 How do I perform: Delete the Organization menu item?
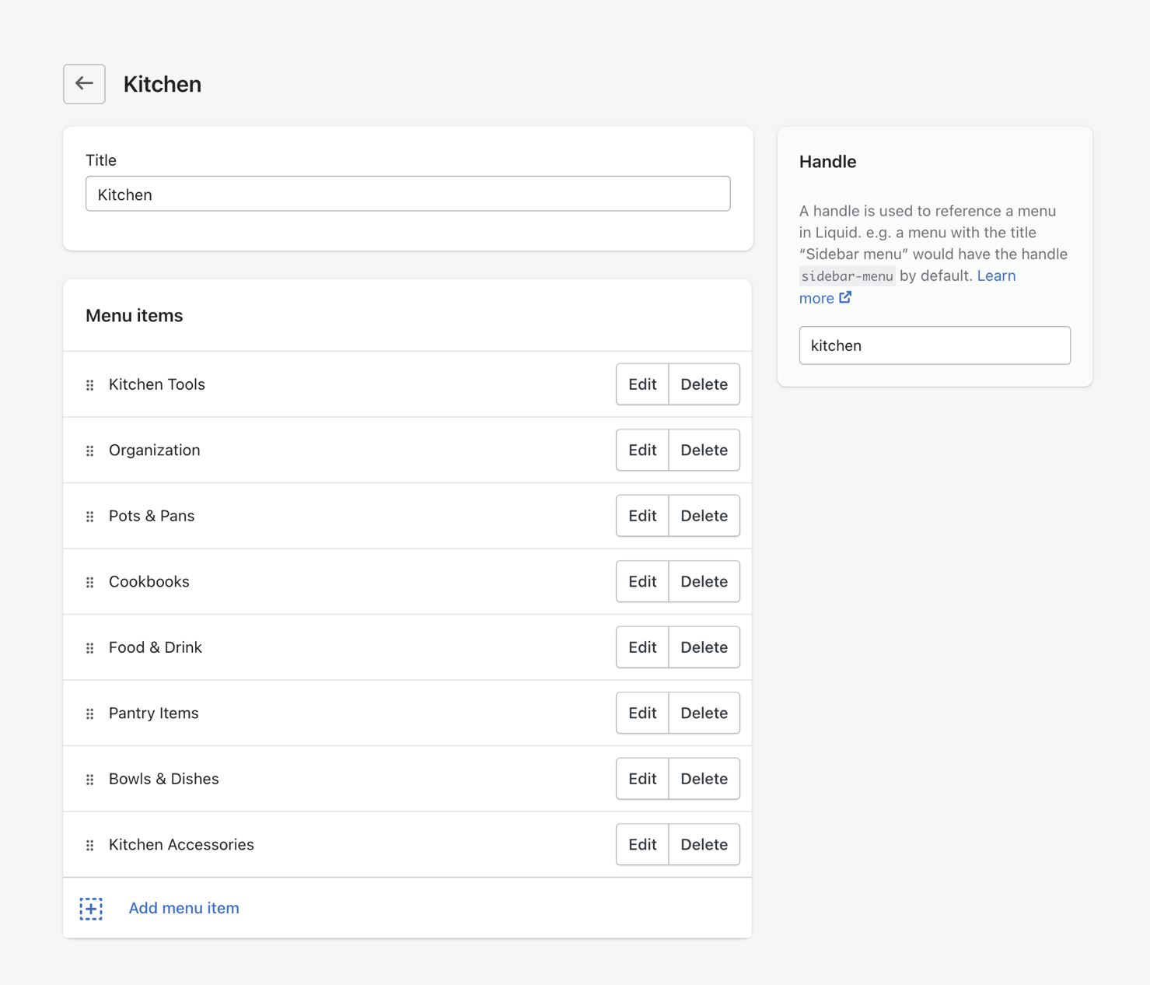coord(704,450)
